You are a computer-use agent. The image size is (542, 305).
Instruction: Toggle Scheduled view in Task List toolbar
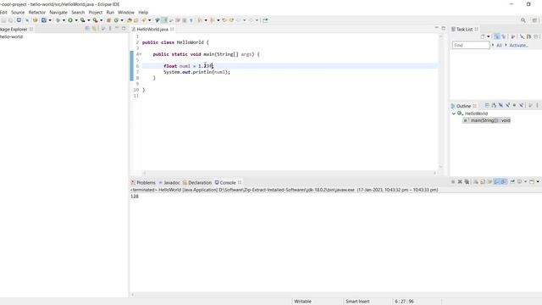[x=504, y=36]
